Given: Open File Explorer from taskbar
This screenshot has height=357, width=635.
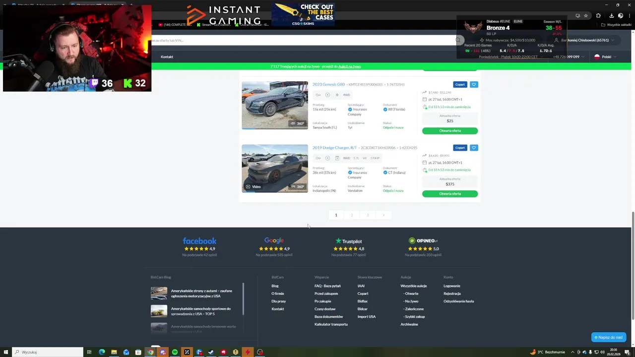Looking at the screenshot, I should pos(114,352).
